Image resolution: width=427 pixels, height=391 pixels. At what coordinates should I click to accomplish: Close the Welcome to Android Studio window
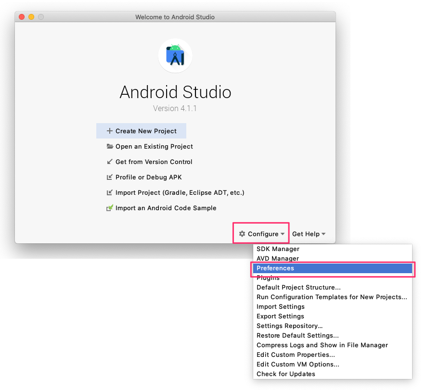22,17
